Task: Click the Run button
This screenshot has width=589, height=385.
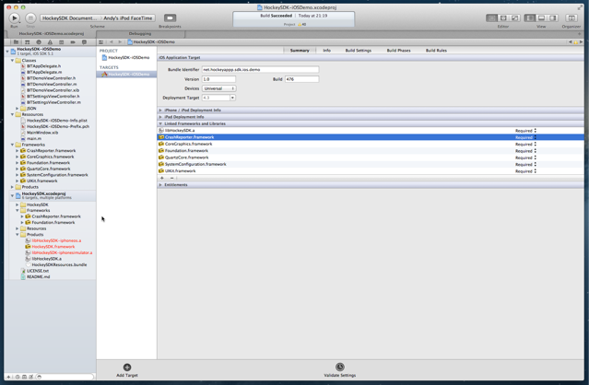Action: 14,18
